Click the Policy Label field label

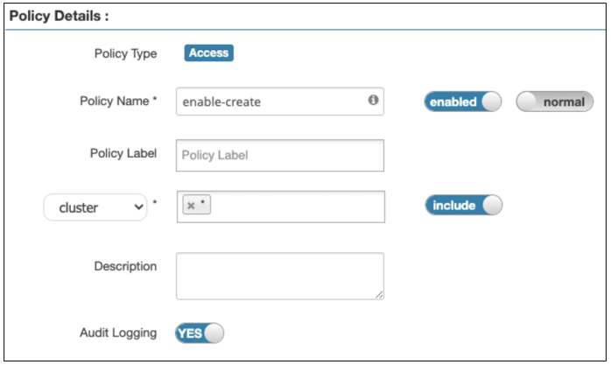(x=123, y=153)
